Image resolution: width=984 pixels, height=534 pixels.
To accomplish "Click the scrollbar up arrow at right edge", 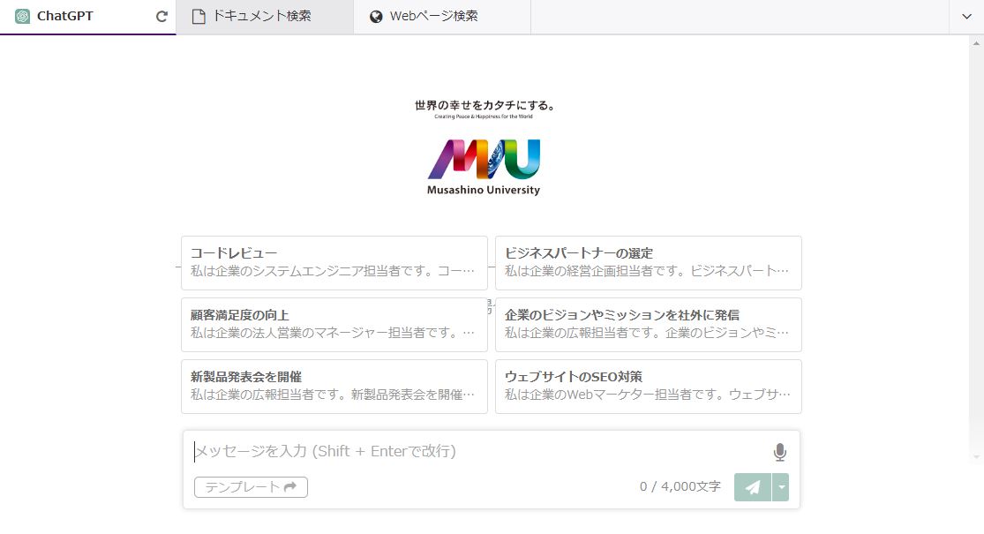I will click(x=976, y=43).
